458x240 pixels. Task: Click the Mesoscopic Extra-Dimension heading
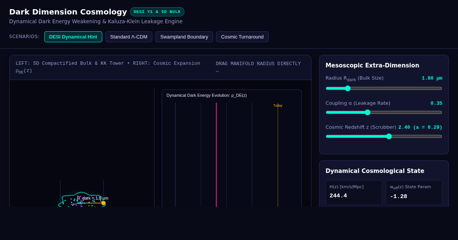coord(372,66)
